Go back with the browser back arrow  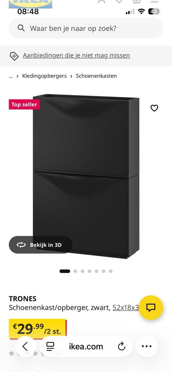point(25,346)
